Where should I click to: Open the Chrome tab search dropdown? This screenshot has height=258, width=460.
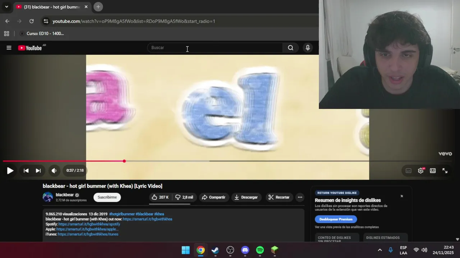click(x=6, y=6)
